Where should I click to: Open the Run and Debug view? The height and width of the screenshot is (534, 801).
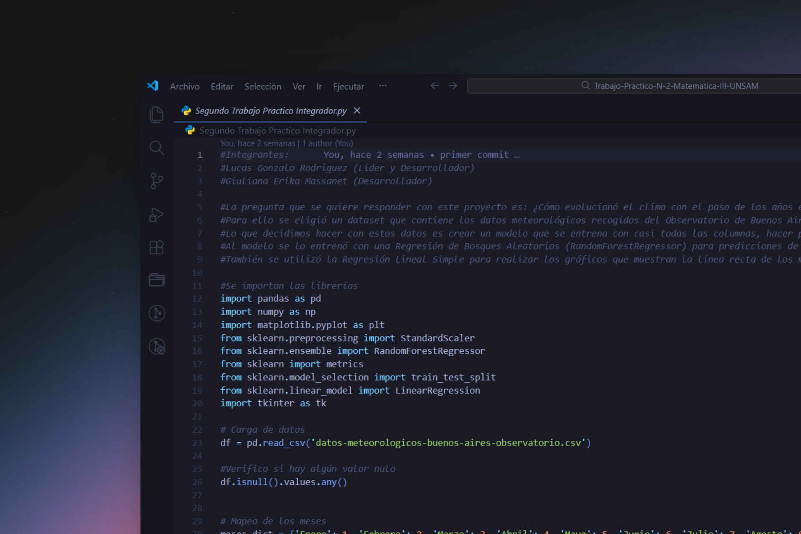[x=156, y=214]
